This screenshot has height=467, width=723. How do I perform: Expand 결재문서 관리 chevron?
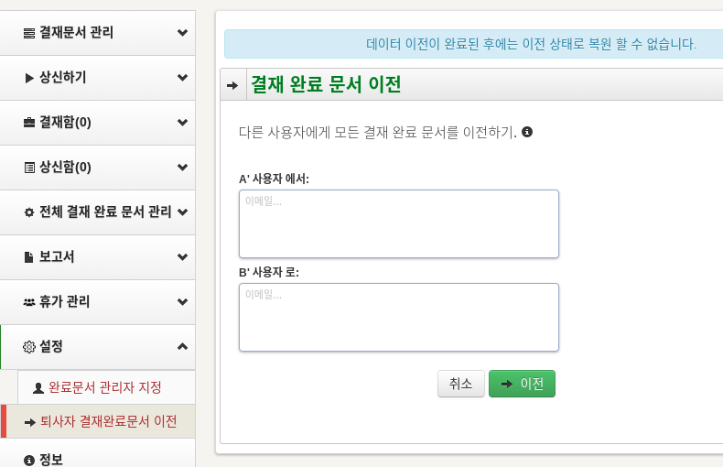183,33
